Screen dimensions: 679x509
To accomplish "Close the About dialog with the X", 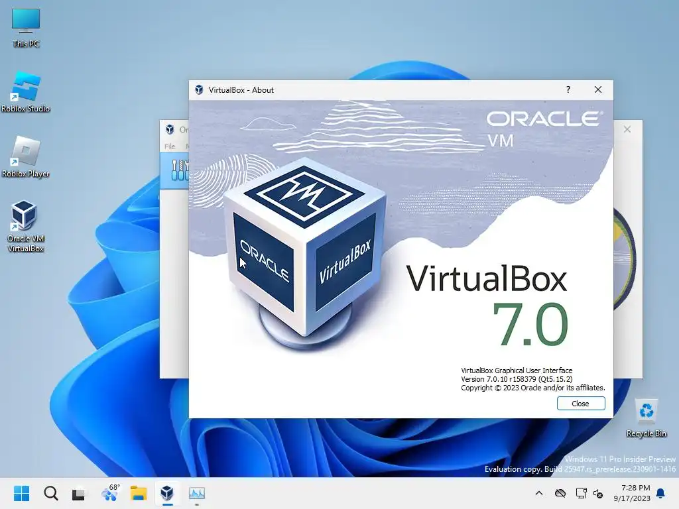I will [598, 89].
